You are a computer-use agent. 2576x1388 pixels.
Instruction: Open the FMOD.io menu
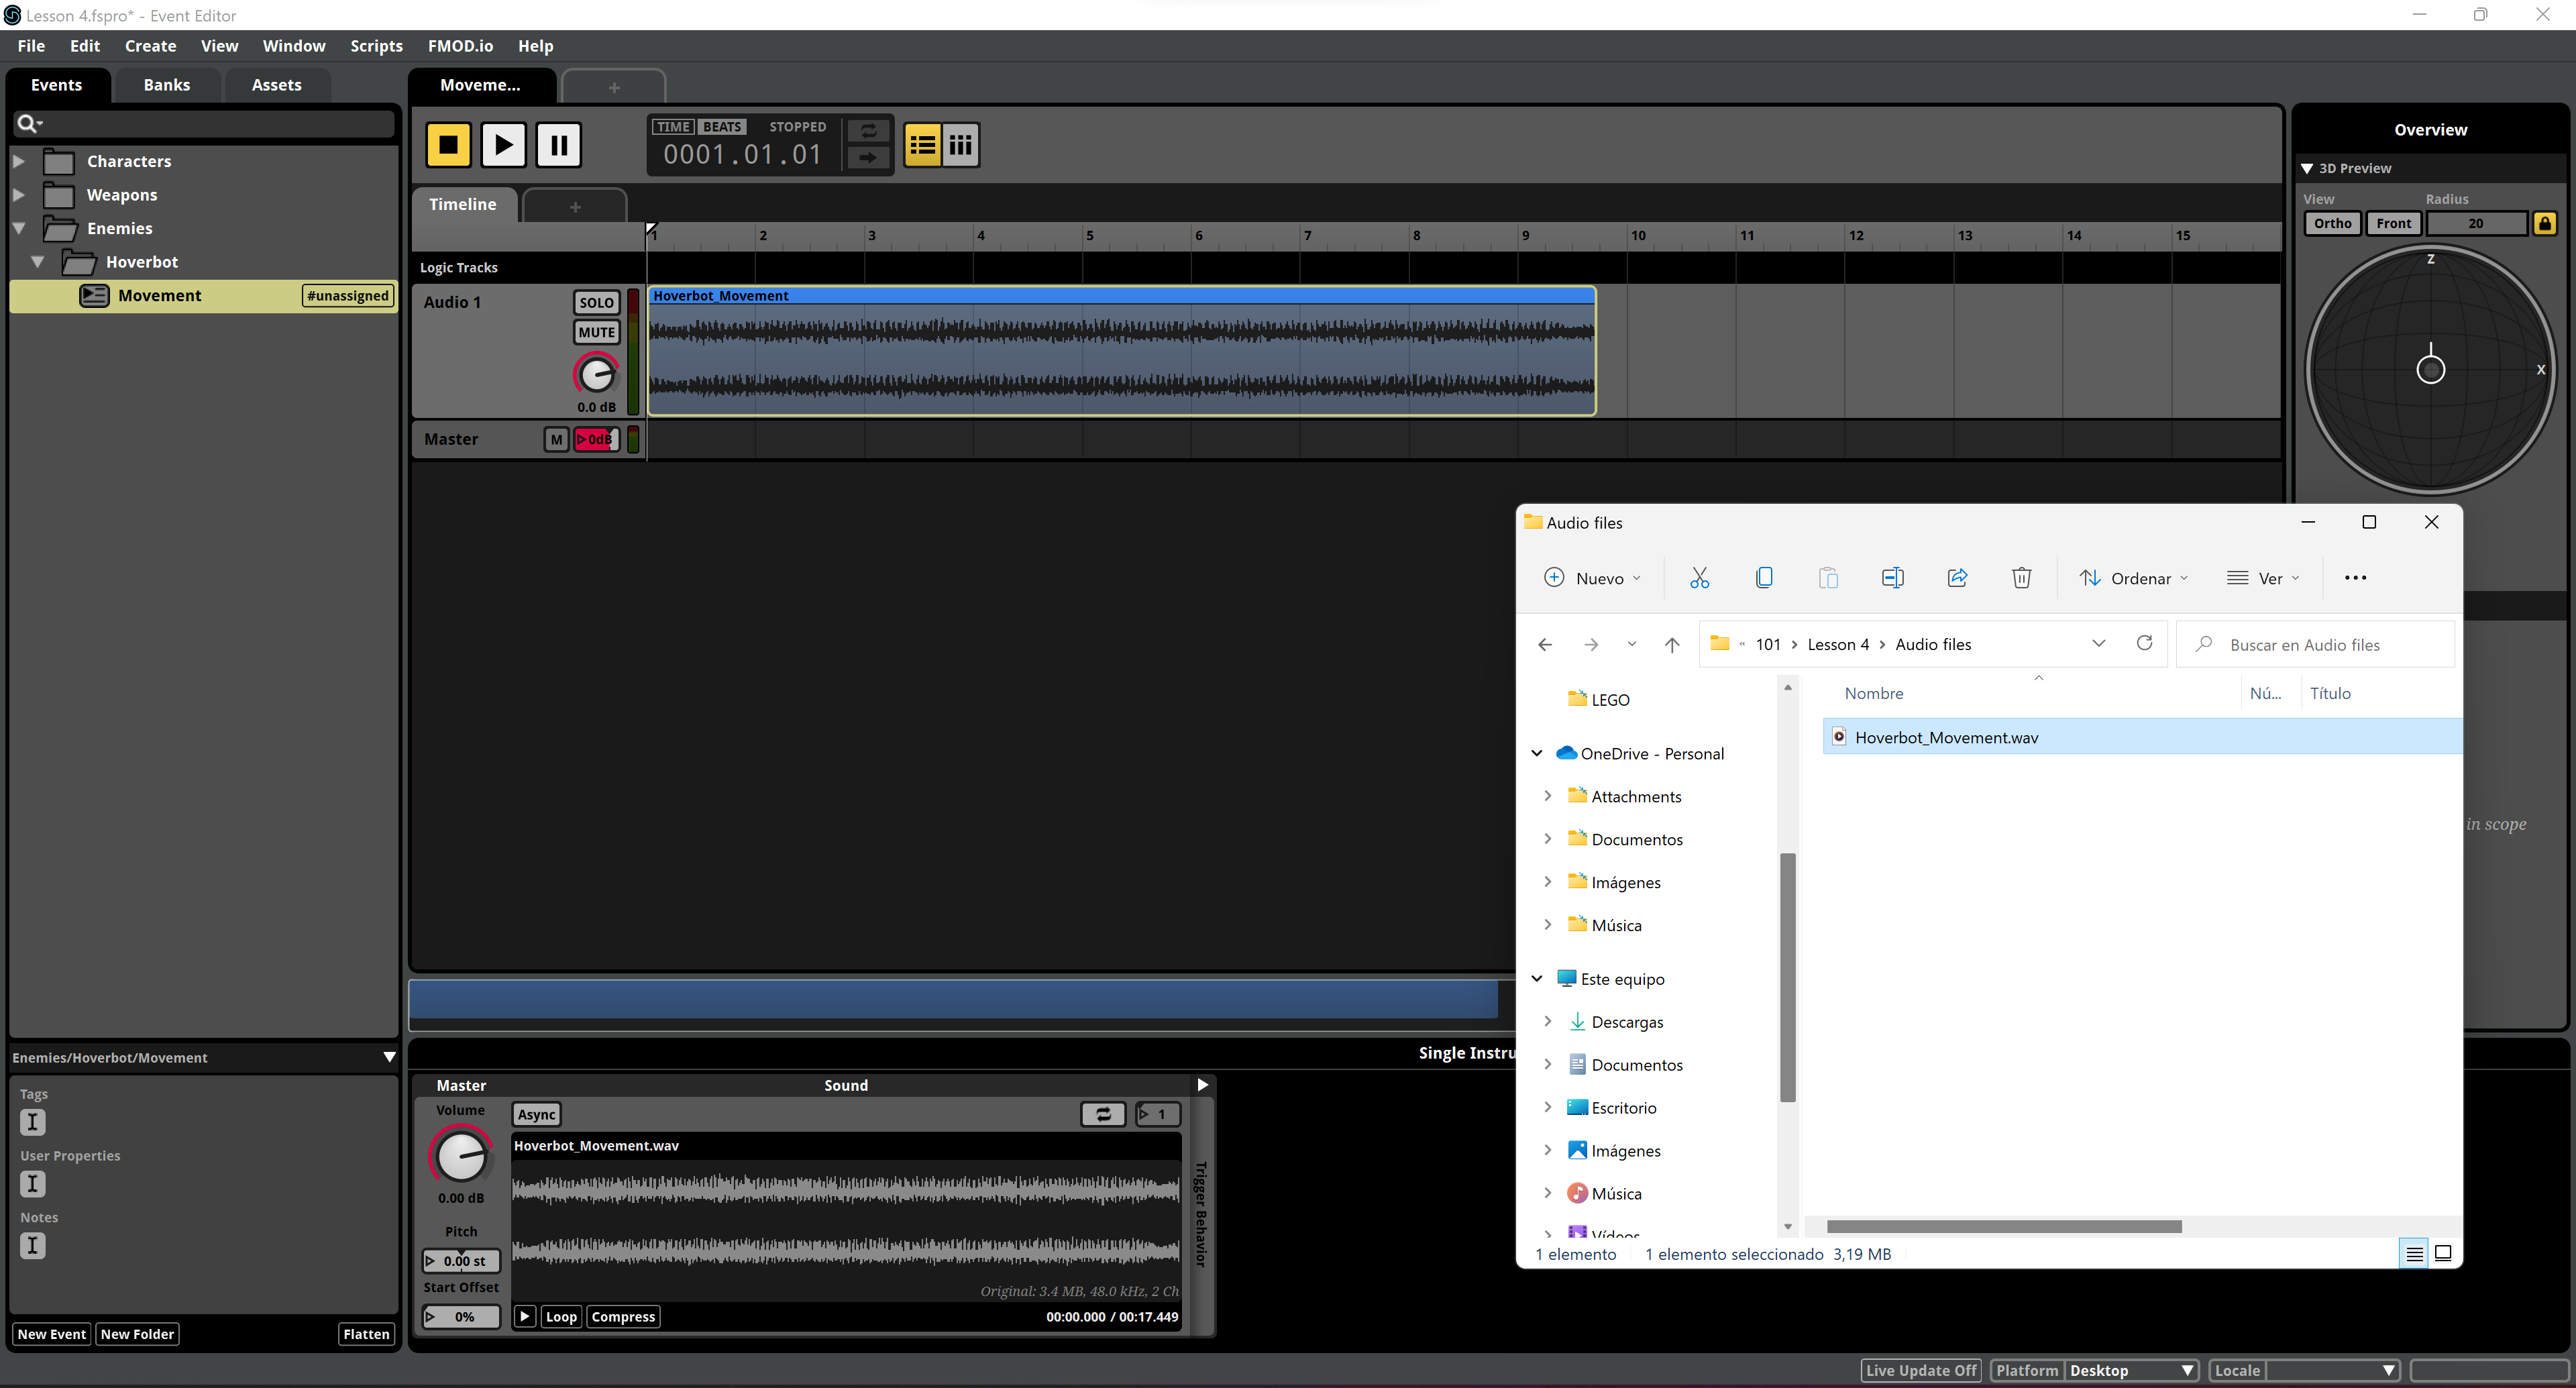coord(460,46)
